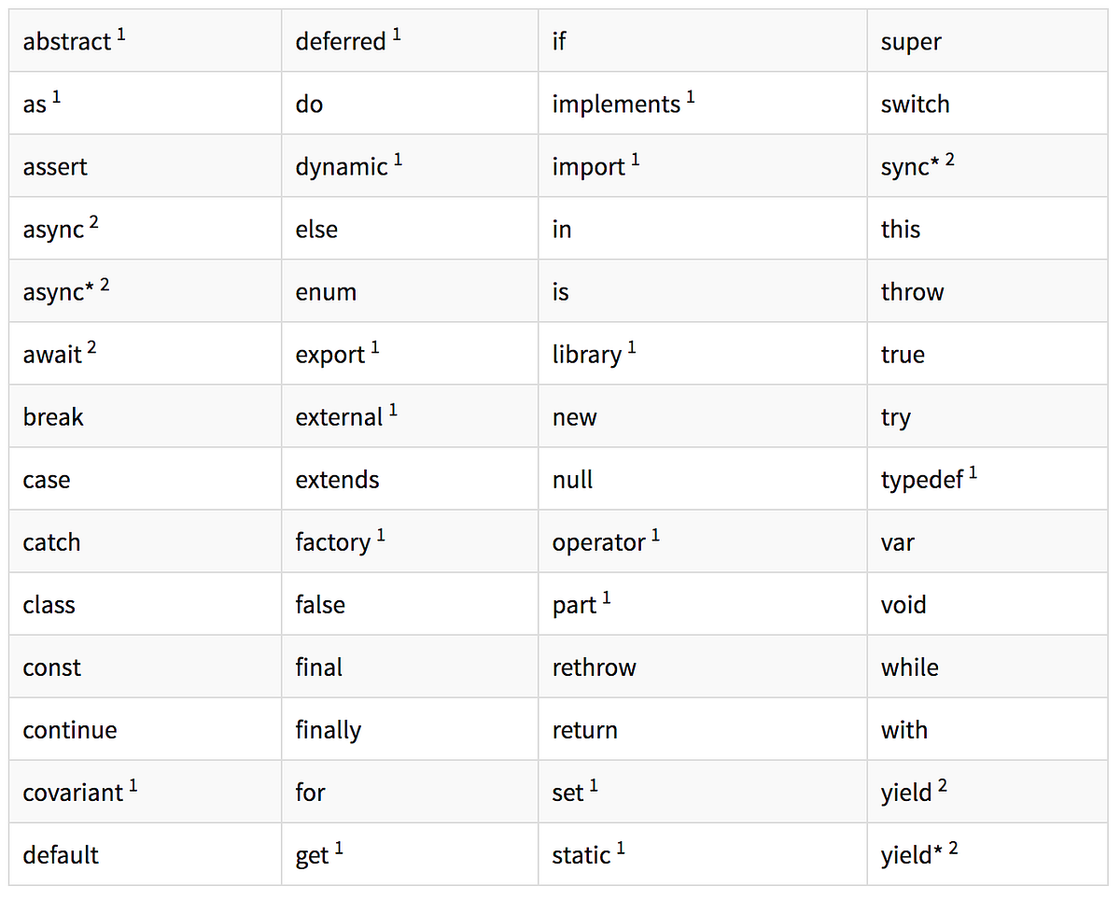Viewport: 1120px width, 899px height.
Task: Select the 'operator' keyword
Action: (x=599, y=542)
